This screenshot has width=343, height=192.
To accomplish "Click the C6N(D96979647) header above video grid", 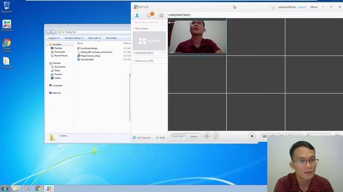I will [180, 15].
